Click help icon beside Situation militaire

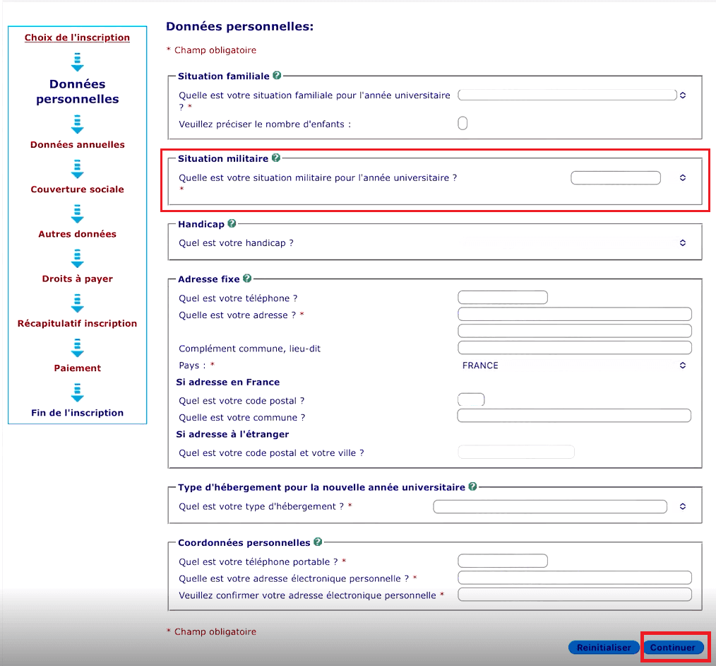coord(275,158)
